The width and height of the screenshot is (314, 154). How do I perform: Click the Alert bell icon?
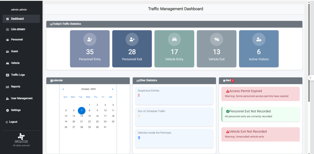(224, 81)
